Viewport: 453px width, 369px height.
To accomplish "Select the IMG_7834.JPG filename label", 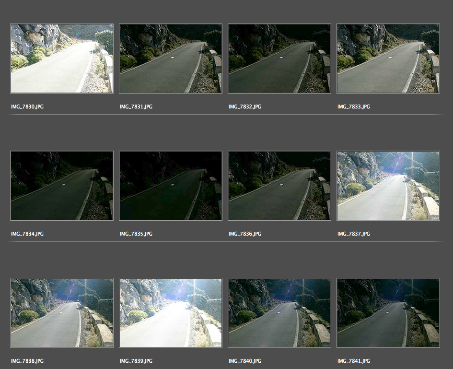I will 27,234.
